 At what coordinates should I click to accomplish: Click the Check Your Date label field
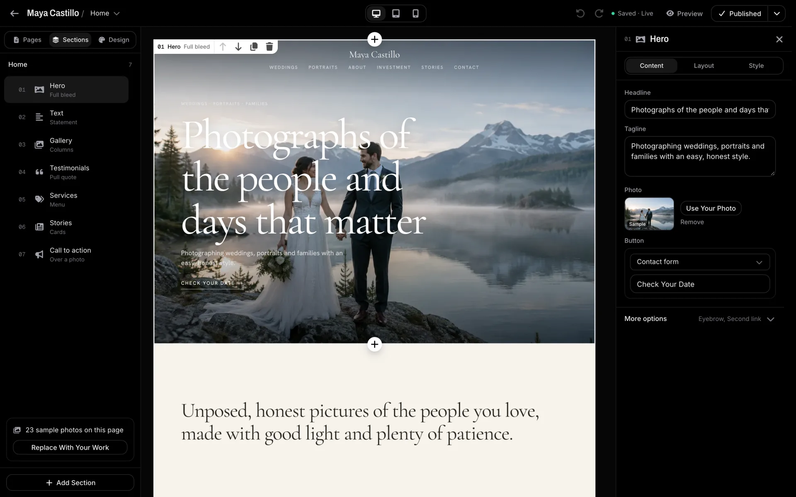(x=700, y=284)
